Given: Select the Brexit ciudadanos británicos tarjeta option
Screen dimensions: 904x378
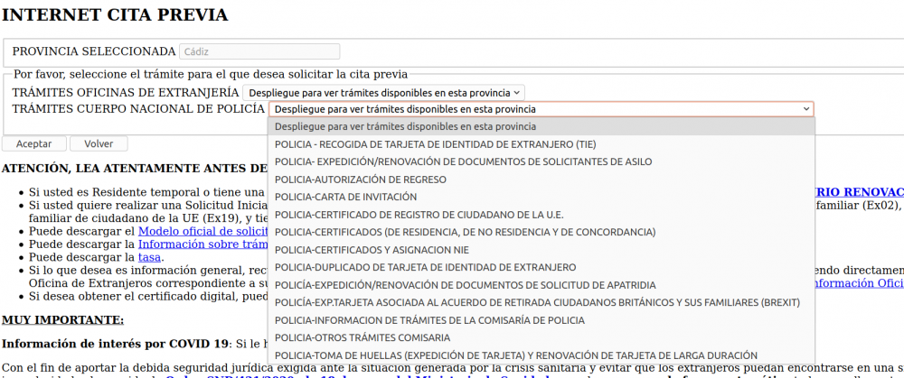Looking at the screenshot, I should click(537, 302).
